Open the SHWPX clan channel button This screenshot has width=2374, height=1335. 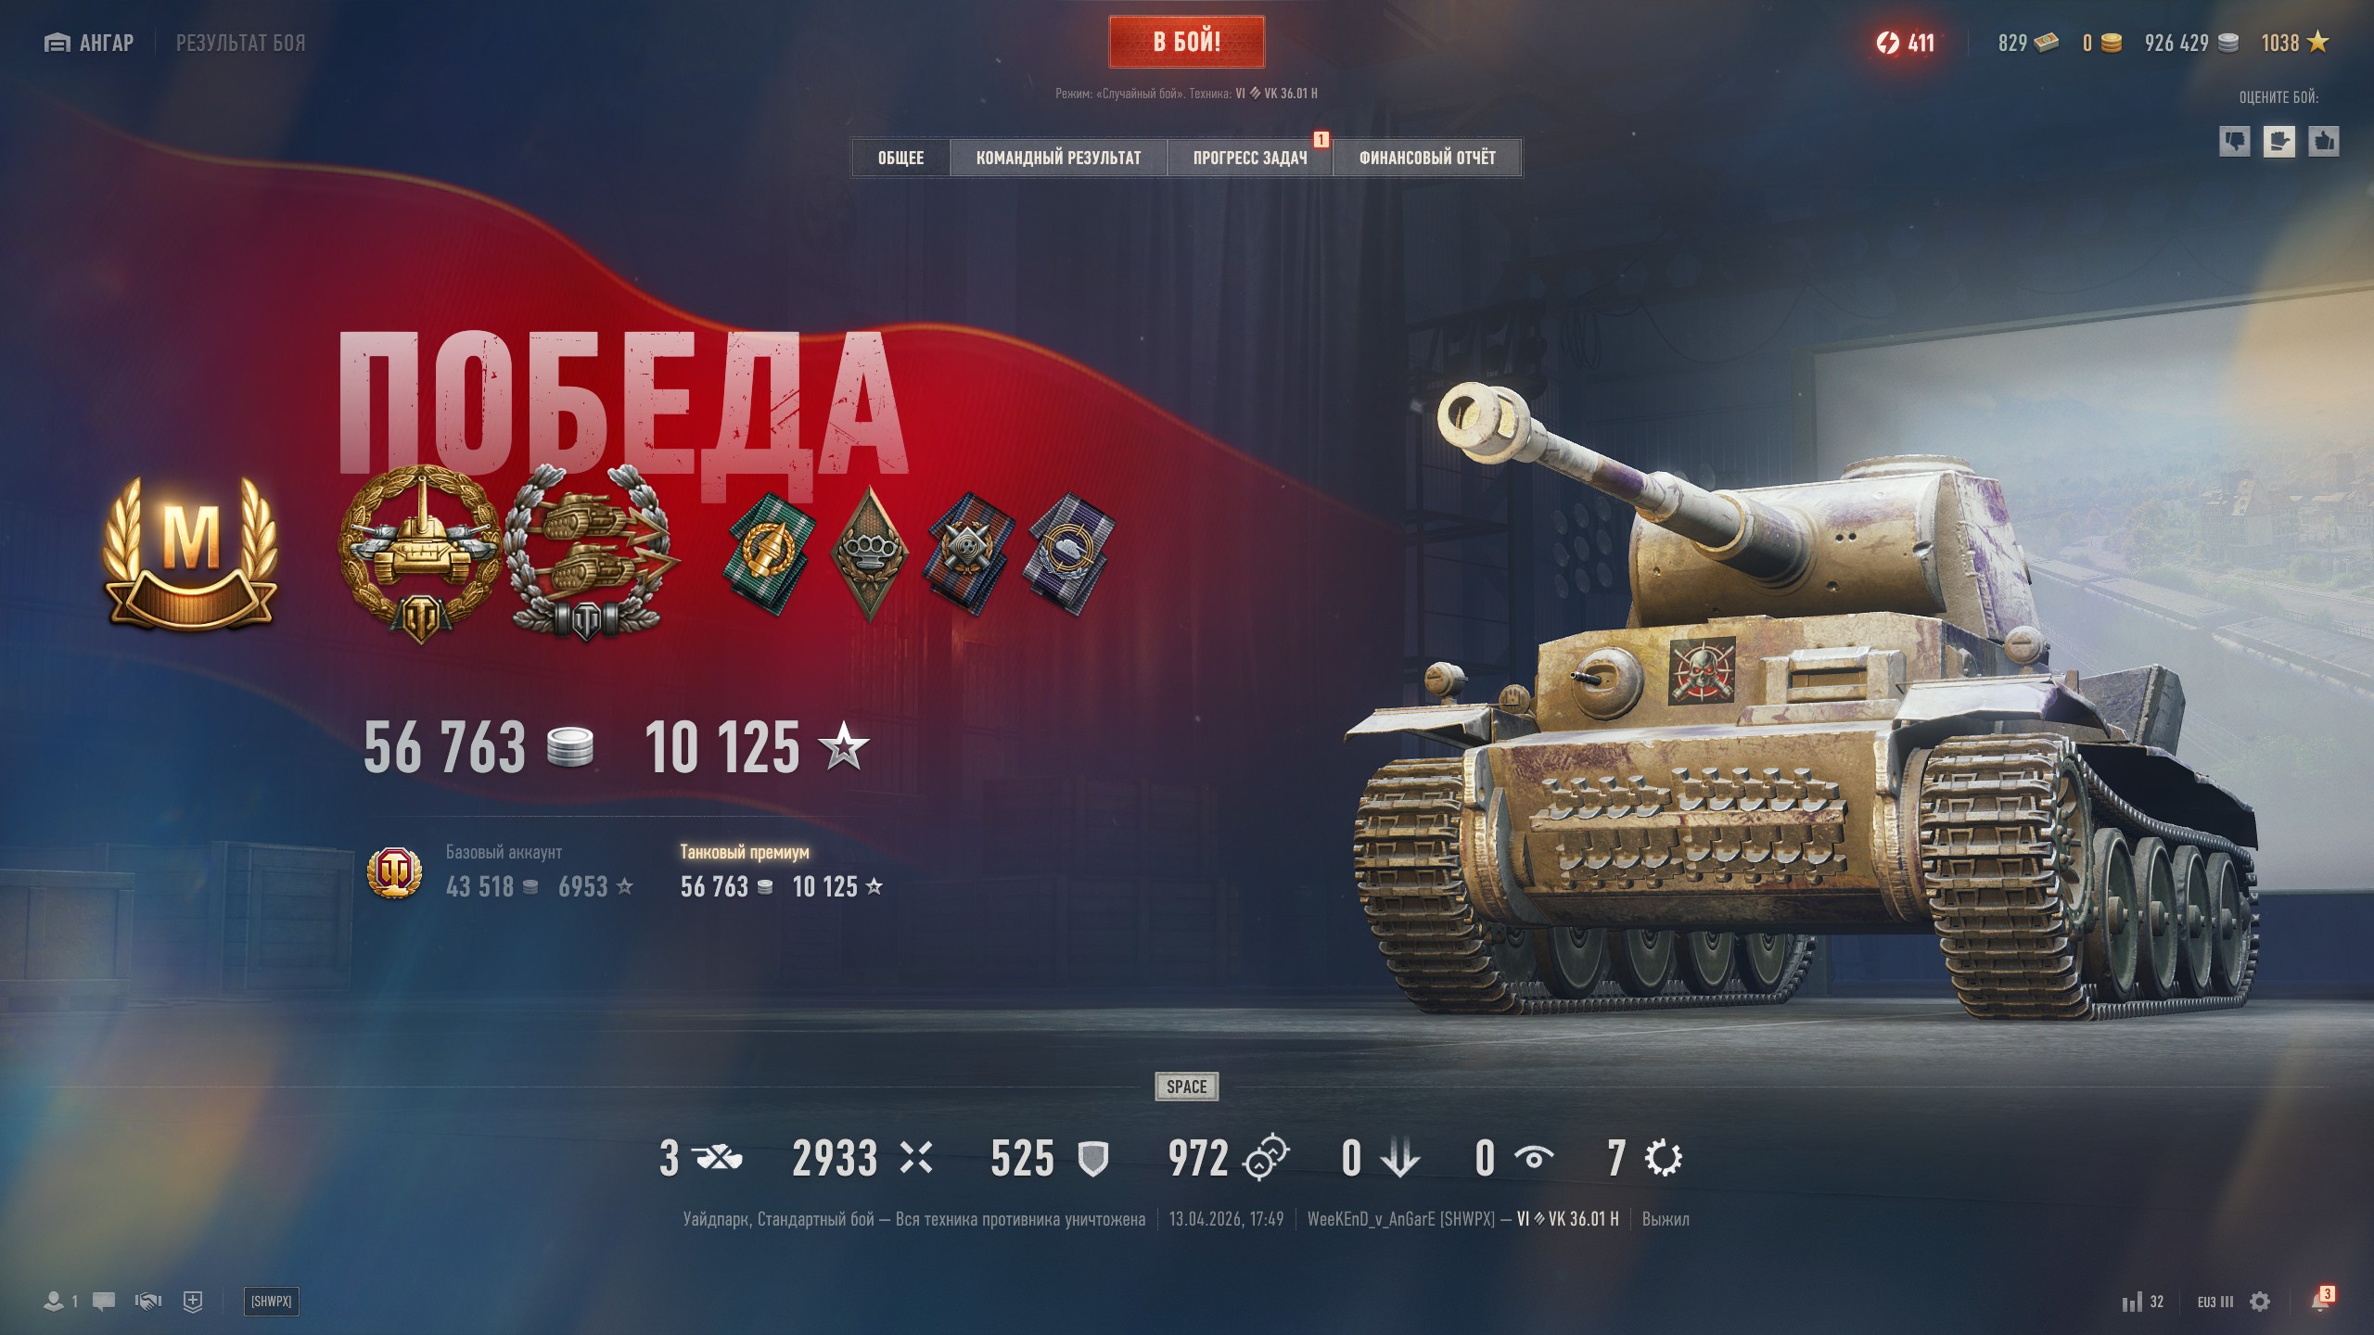coord(271,1302)
